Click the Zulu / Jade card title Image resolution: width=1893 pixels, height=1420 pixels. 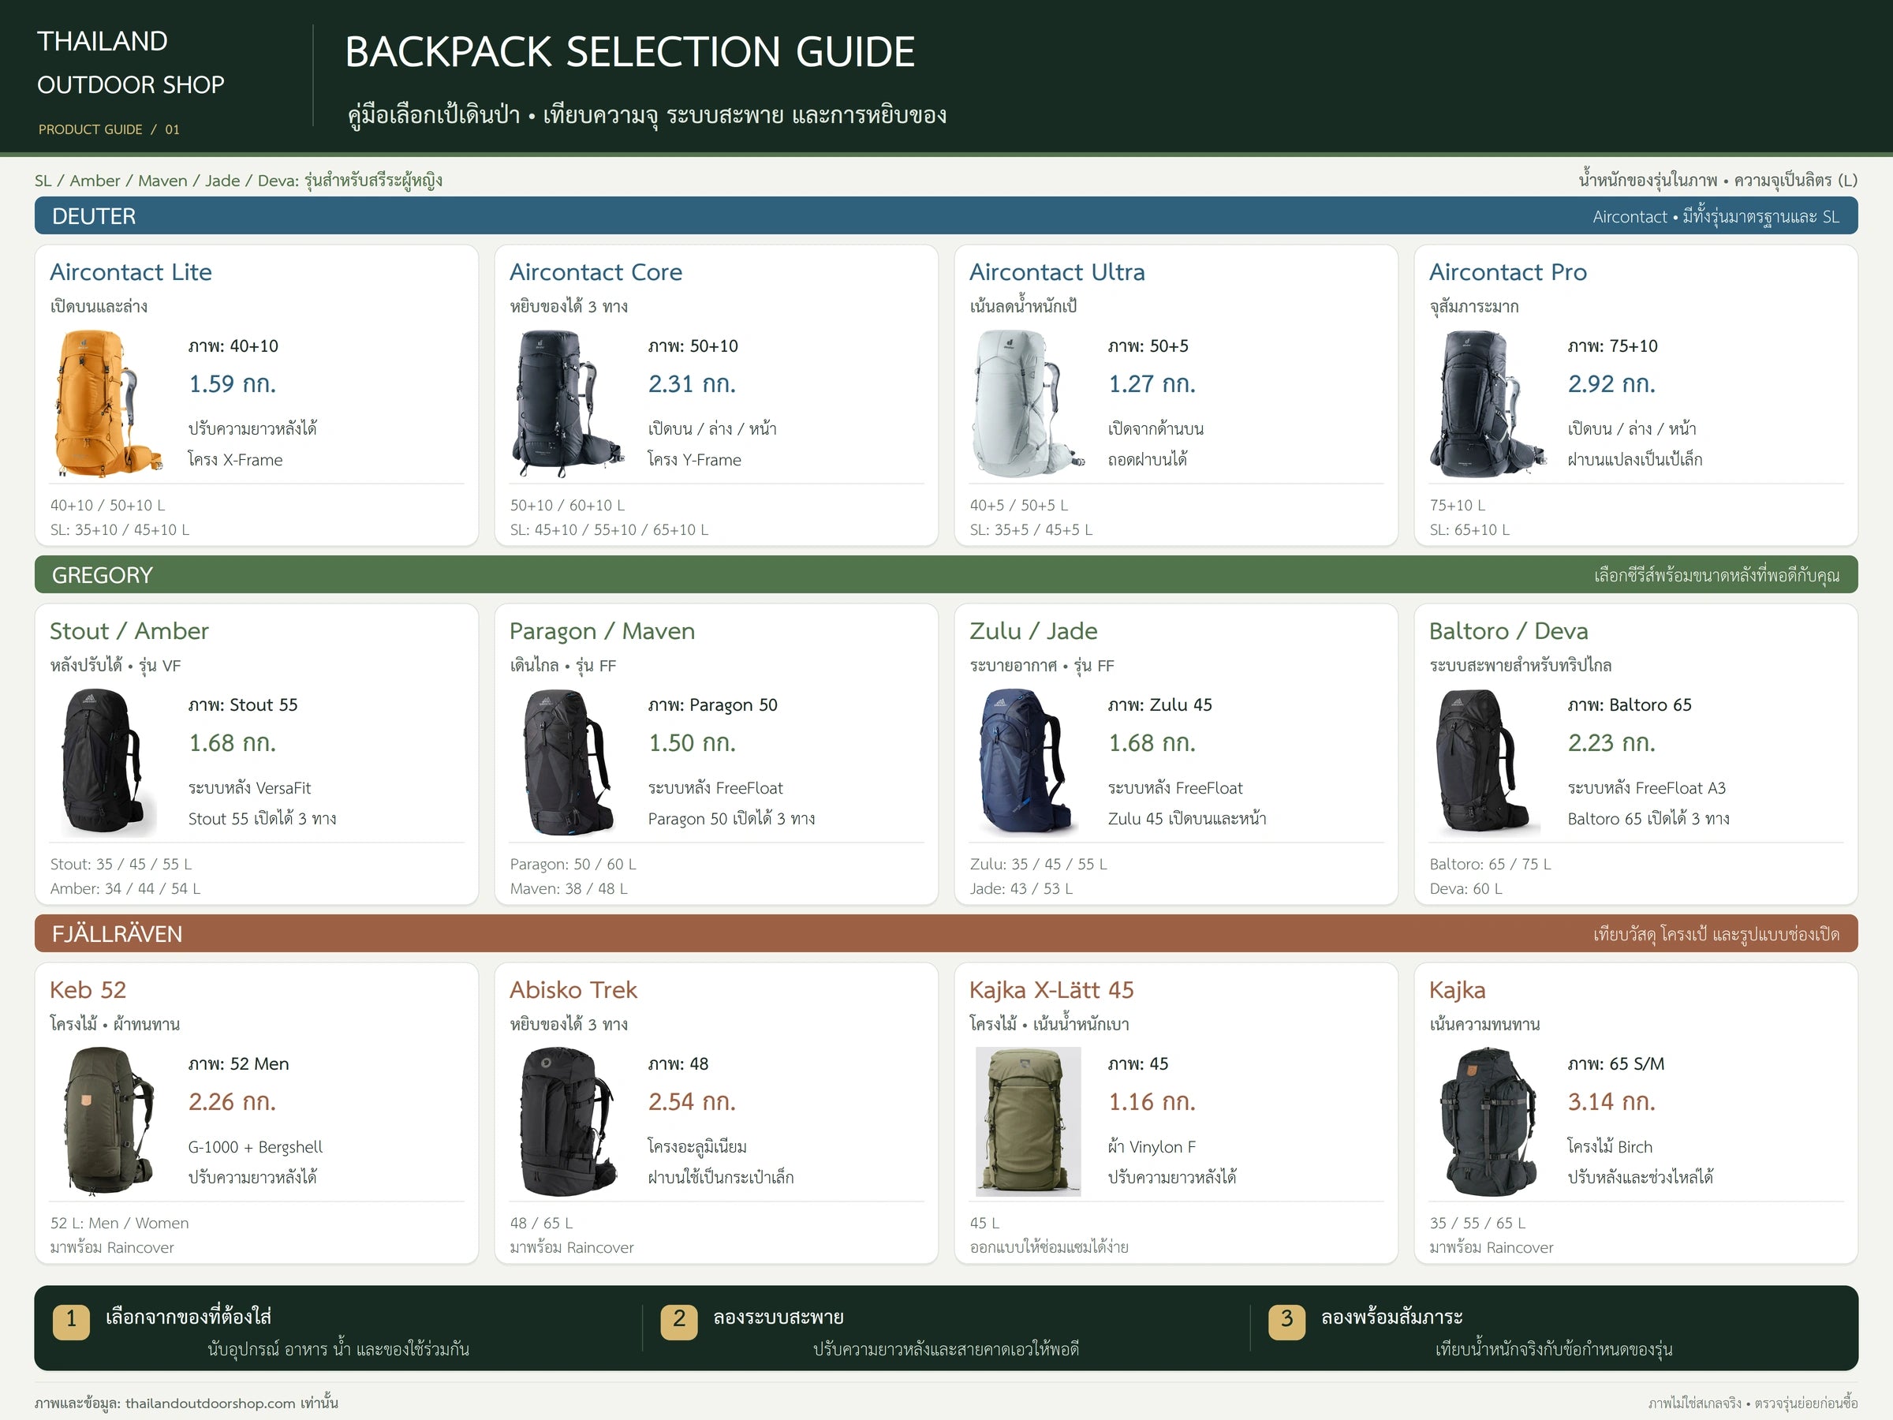1033,631
